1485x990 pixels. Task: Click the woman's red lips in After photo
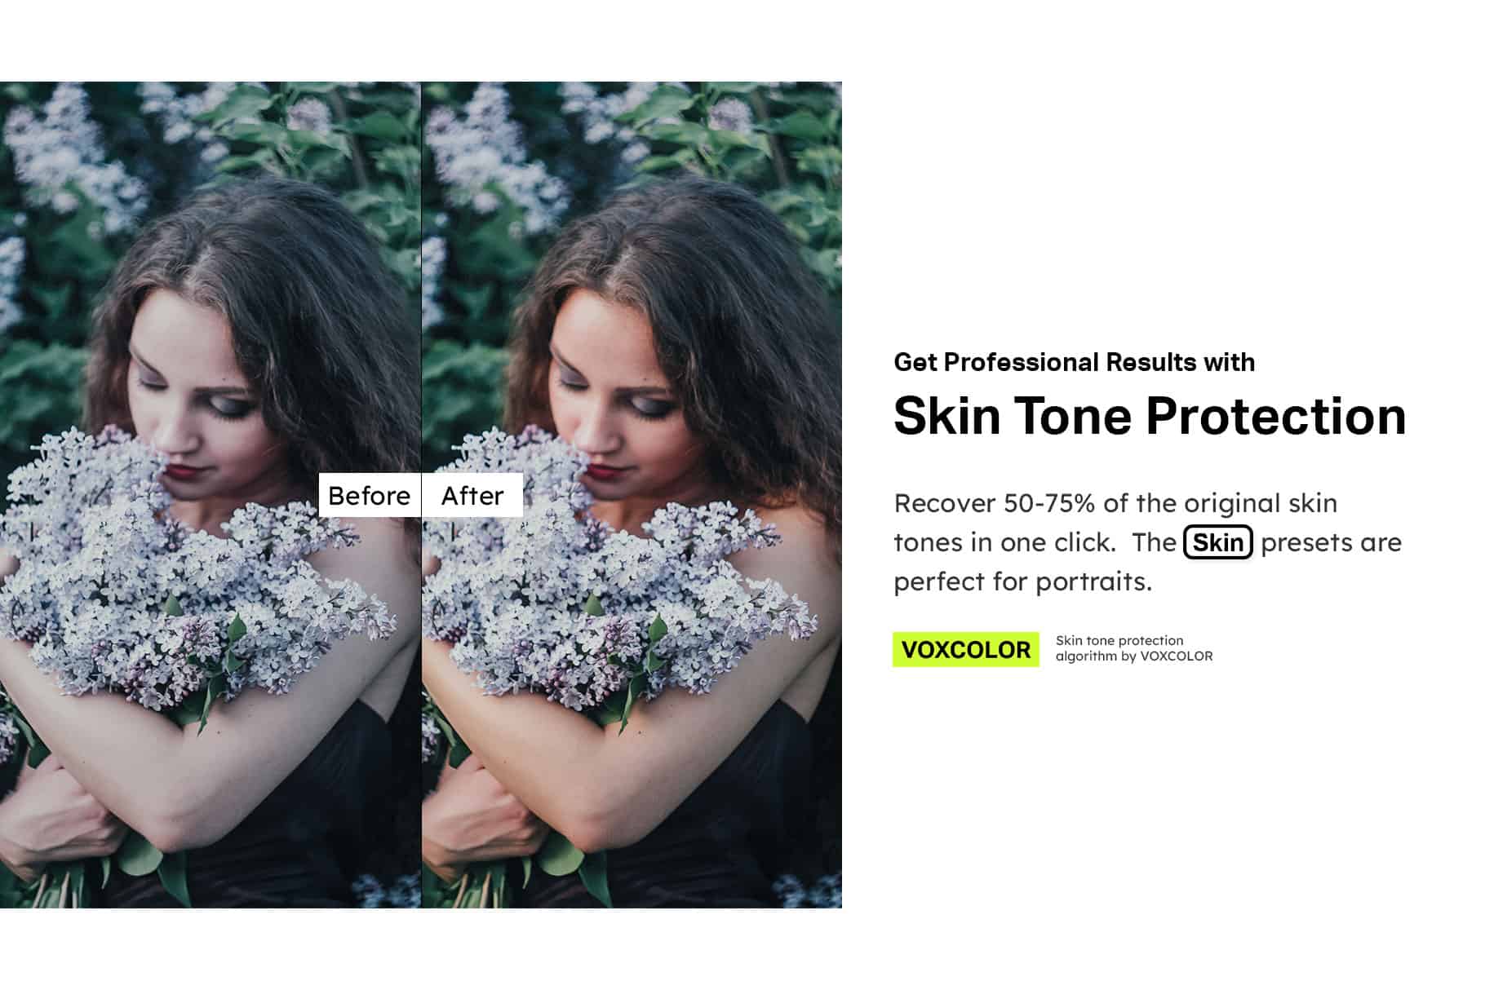click(x=602, y=471)
